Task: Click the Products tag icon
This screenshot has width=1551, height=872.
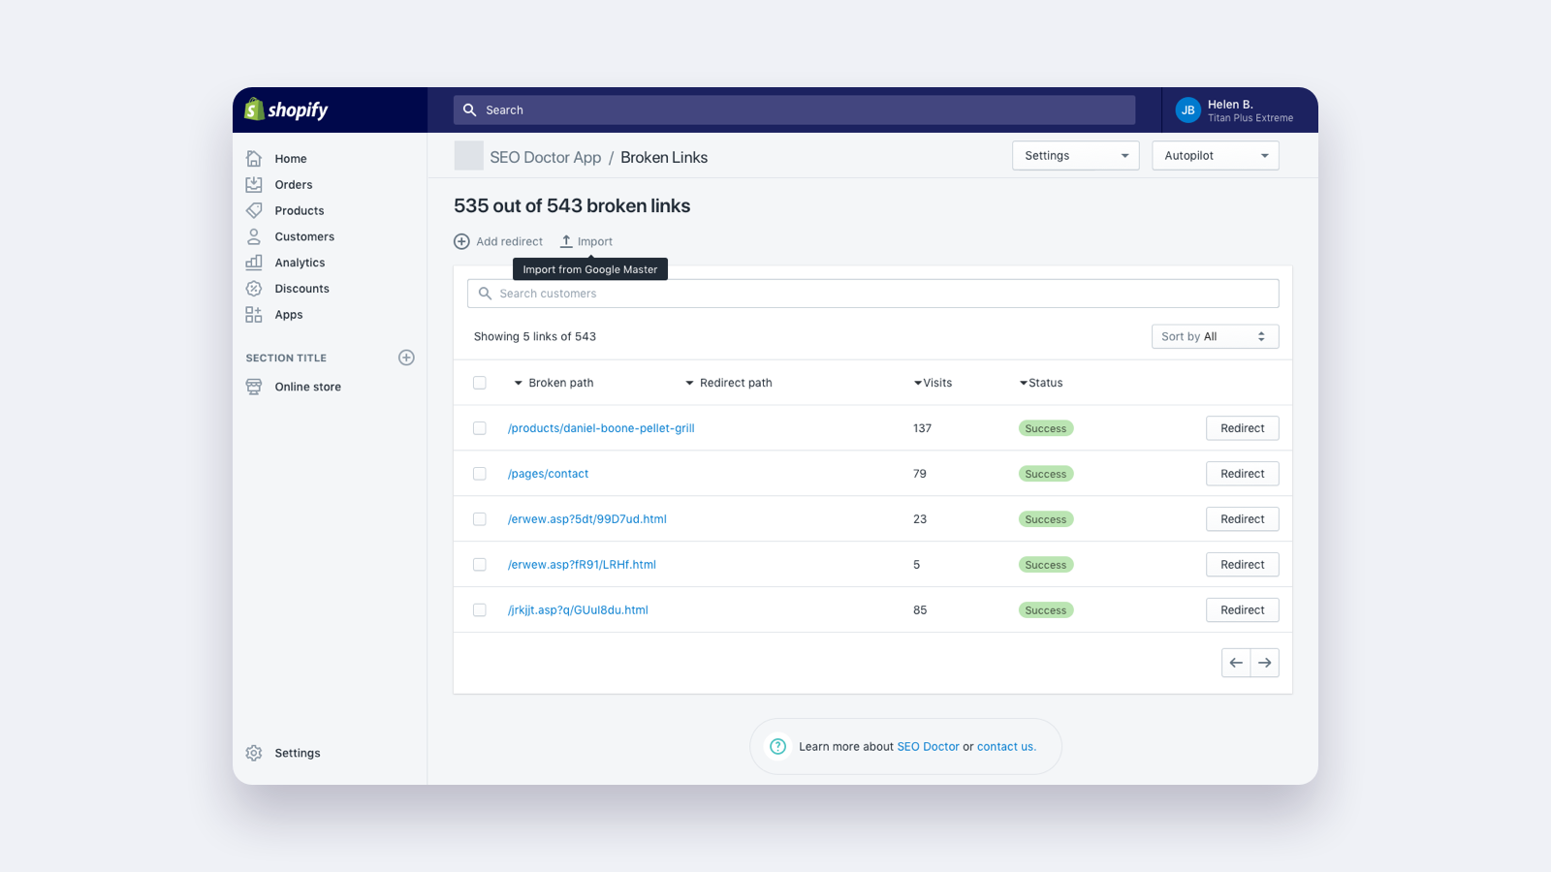Action: point(254,210)
